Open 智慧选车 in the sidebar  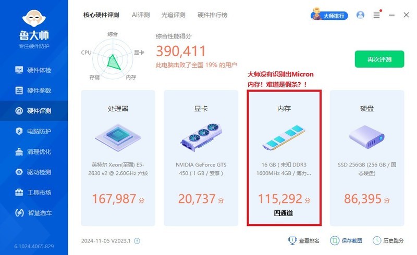click(x=34, y=213)
